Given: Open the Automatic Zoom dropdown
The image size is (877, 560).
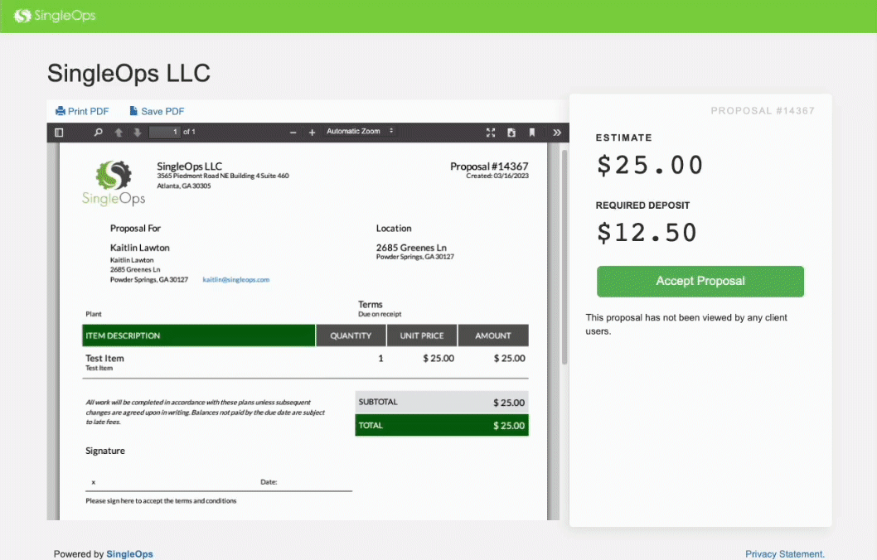Looking at the screenshot, I should (x=360, y=132).
